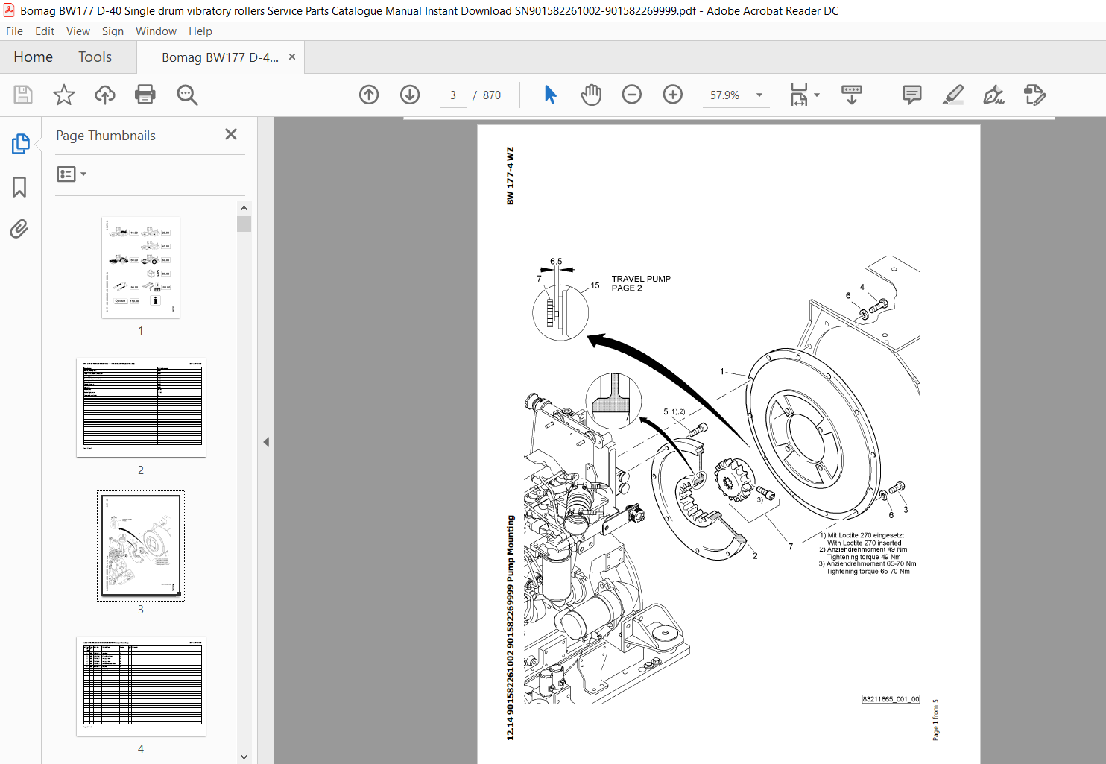Open the Page Thumbnails pane icon
1106x764 pixels.
(x=20, y=144)
